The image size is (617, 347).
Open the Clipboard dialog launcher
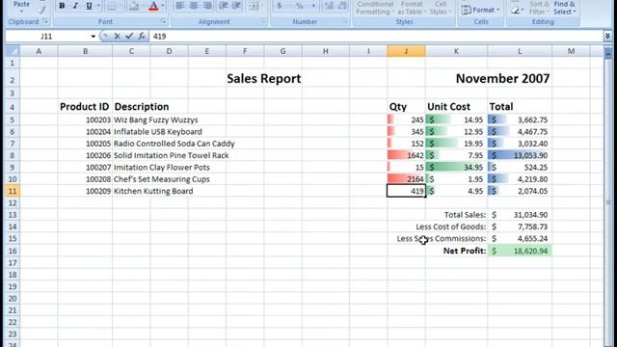[45, 21]
